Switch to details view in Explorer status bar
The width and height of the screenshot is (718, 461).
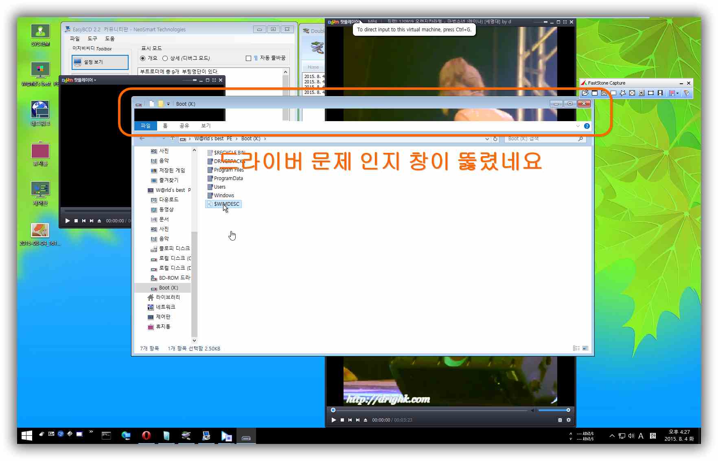click(x=576, y=348)
